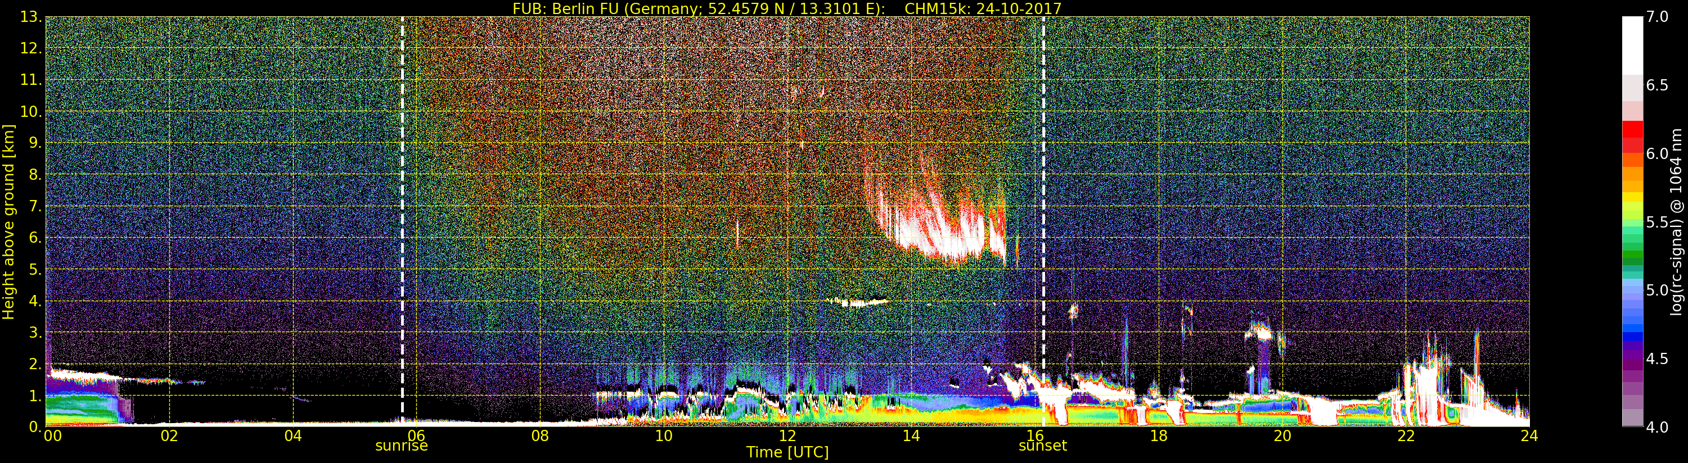Pick the white band atop the colorbar
1688x463 pixels.
coord(1632,46)
